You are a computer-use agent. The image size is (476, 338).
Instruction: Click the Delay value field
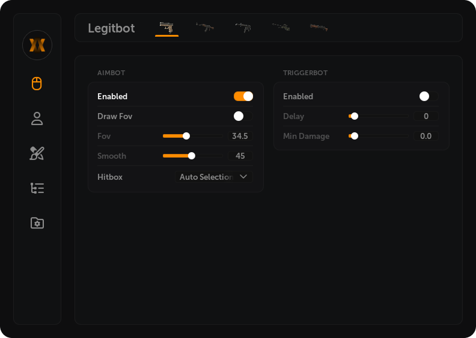pyautogui.click(x=426, y=116)
